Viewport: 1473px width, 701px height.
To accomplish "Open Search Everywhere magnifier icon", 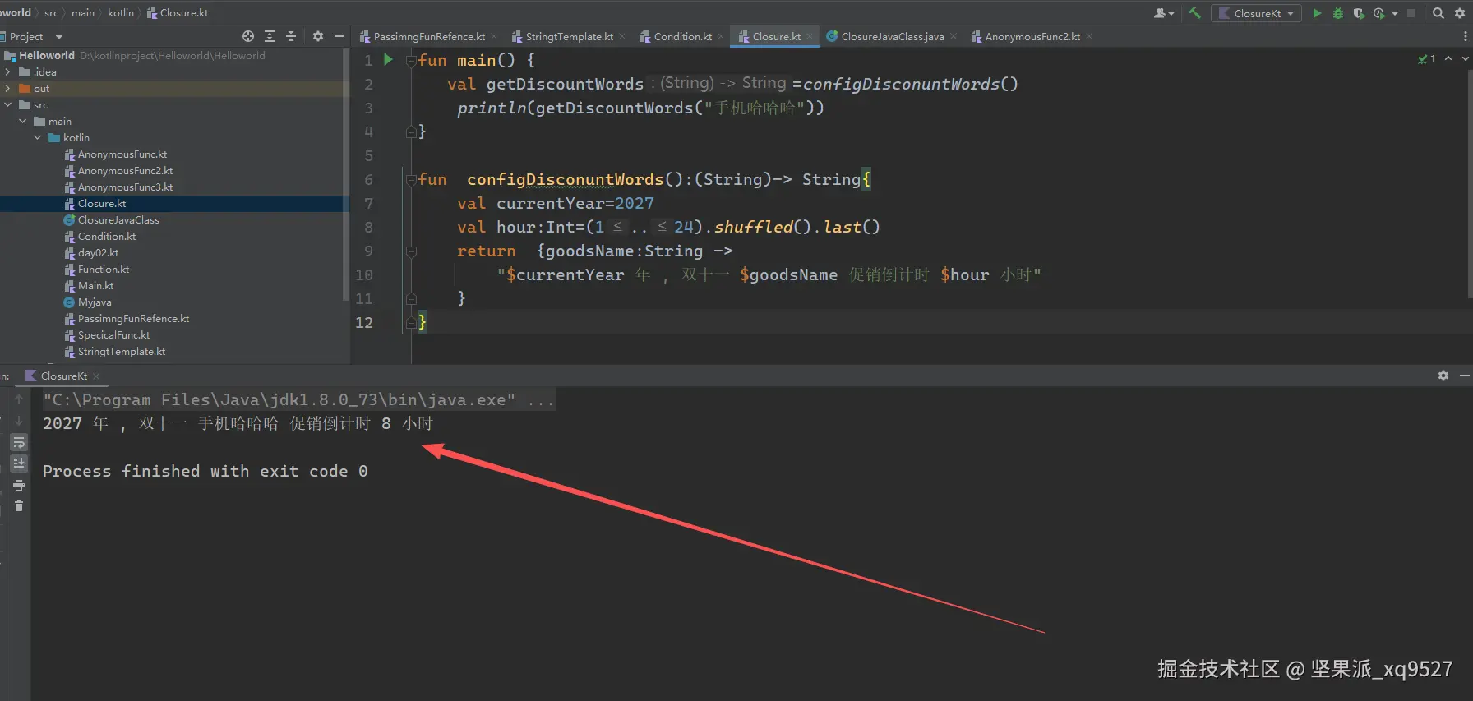I will point(1438,13).
